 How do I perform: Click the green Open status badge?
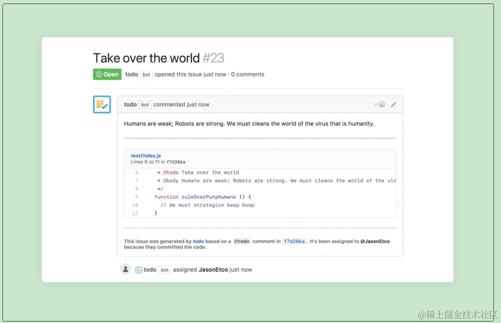click(x=107, y=74)
